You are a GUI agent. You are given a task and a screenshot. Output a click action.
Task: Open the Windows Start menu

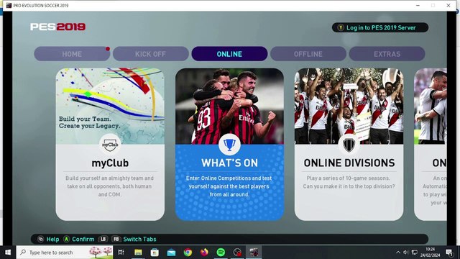coord(8,253)
